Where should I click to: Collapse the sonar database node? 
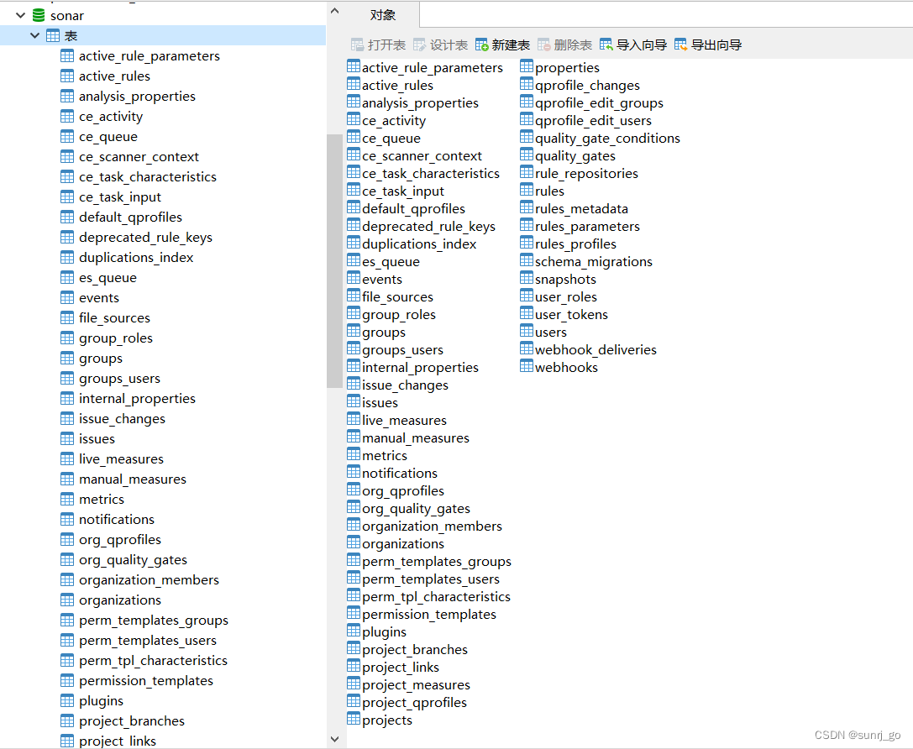pos(20,16)
